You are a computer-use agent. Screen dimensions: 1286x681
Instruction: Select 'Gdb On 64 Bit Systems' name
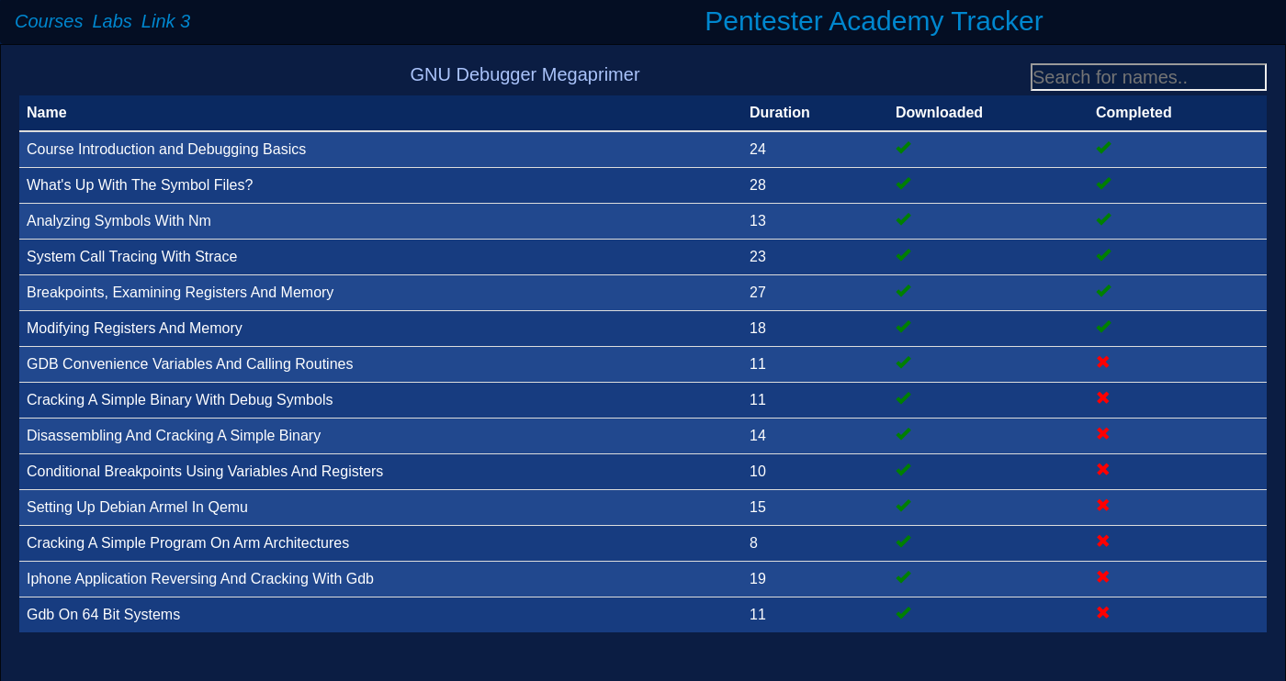[x=104, y=615]
